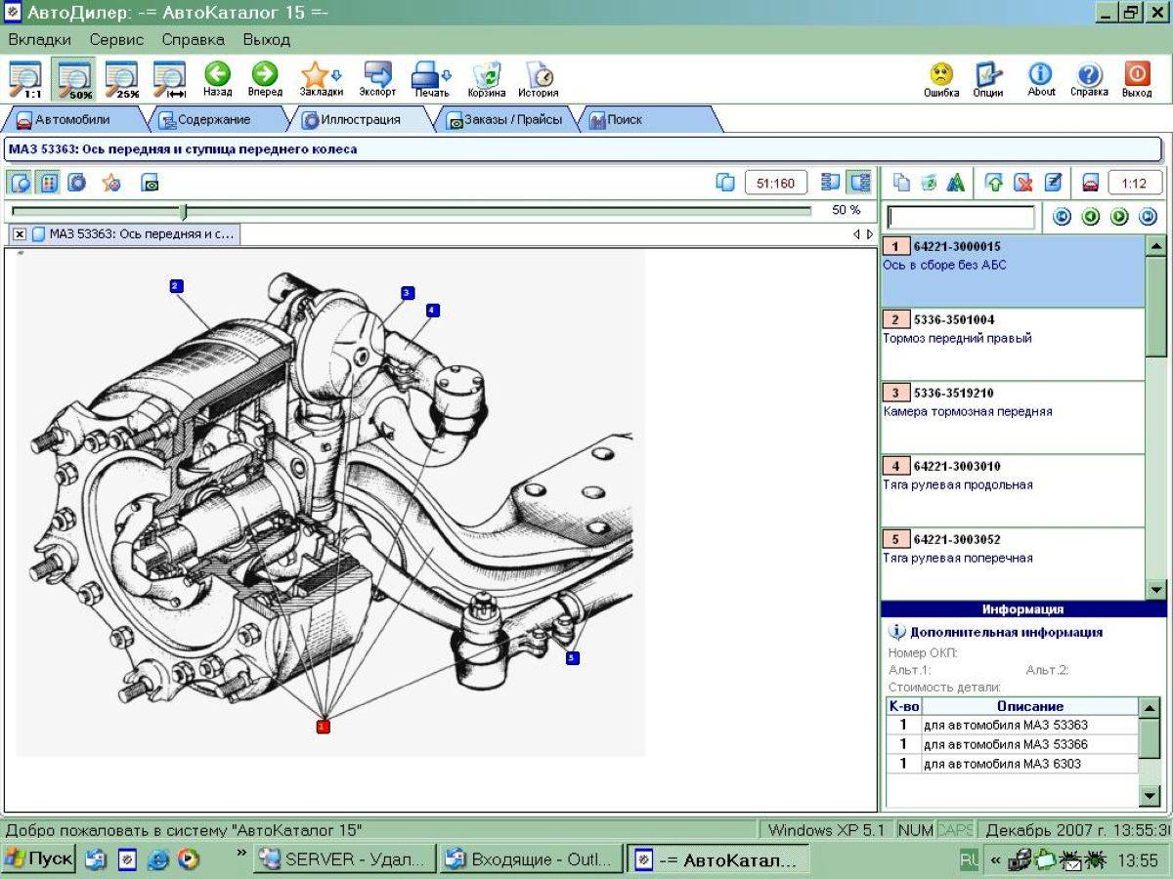Click the copy pages icon near 51:160
The width and height of the screenshot is (1173, 879).
725,183
